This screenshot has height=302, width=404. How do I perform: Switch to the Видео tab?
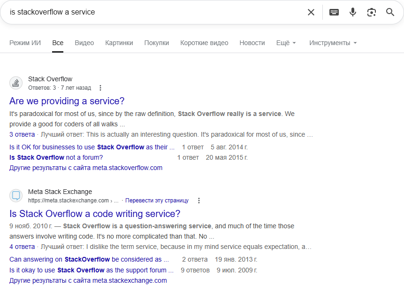[x=84, y=43]
